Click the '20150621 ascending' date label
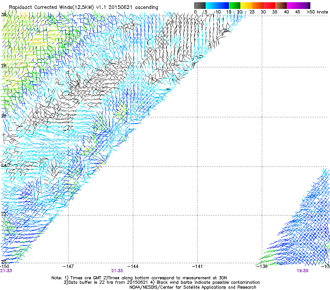Viewport: 330px width, 290px height. click(133, 7)
